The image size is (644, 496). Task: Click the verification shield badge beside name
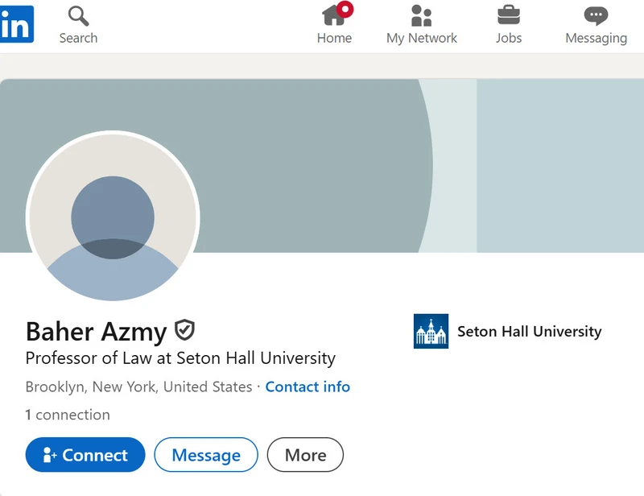tap(184, 330)
